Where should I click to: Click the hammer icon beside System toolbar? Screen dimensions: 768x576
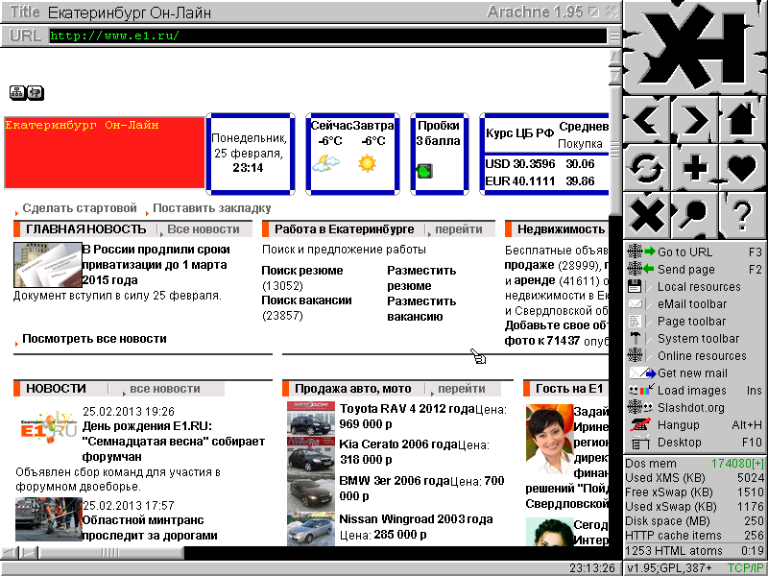pos(635,339)
